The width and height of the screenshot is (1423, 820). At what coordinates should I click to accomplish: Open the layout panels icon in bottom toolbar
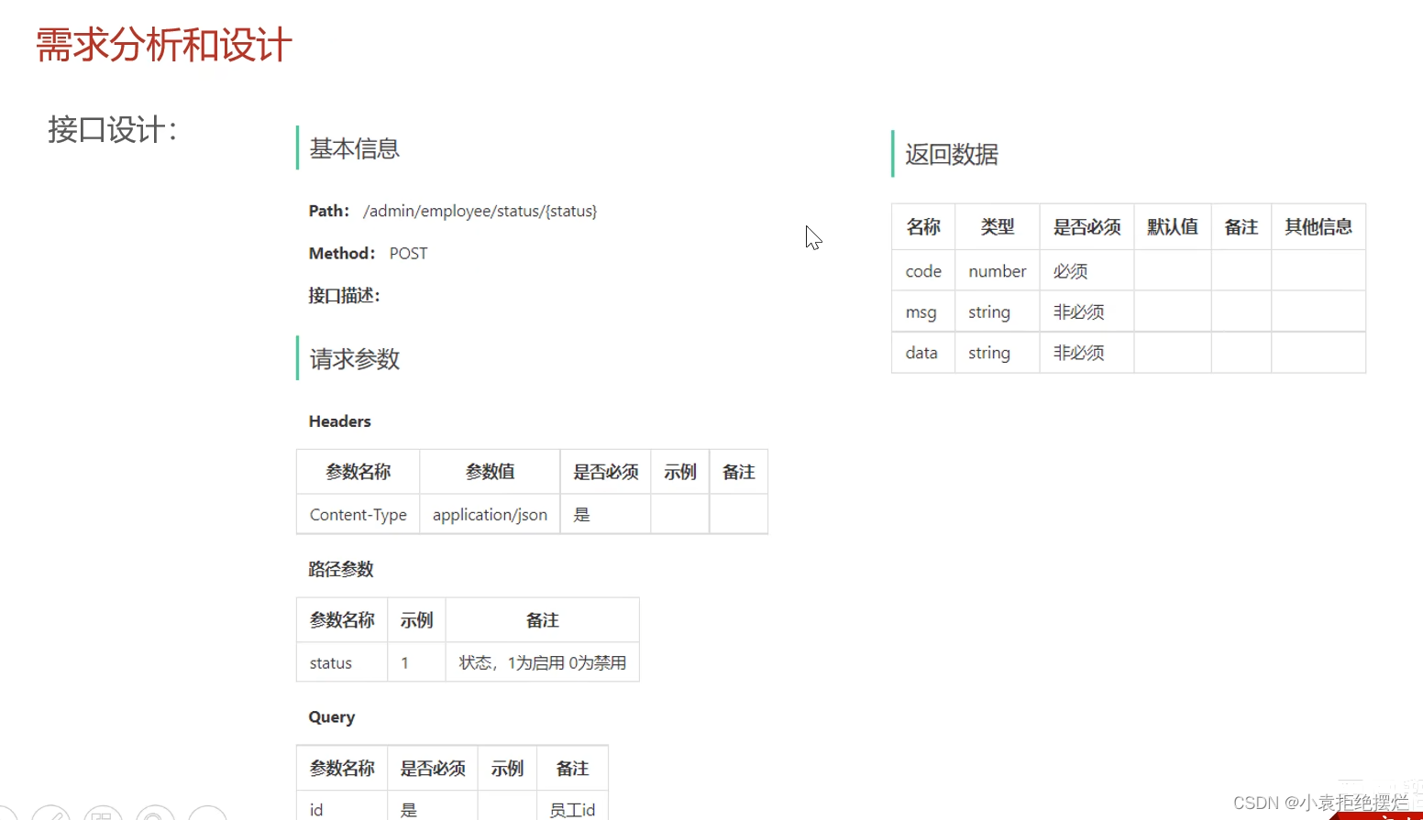pos(104,815)
